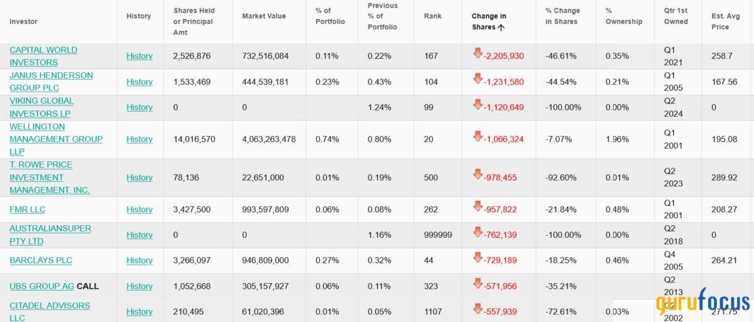Sort table by Market Value header
The width and height of the screenshot is (754, 322).
pos(263,16)
